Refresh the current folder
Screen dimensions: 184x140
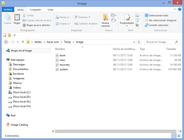(x=139, y=42)
